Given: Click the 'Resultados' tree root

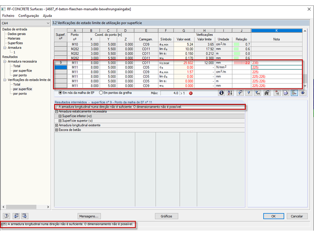Looking at the screenshot, I should pyautogui.click(x=10, y=57).
